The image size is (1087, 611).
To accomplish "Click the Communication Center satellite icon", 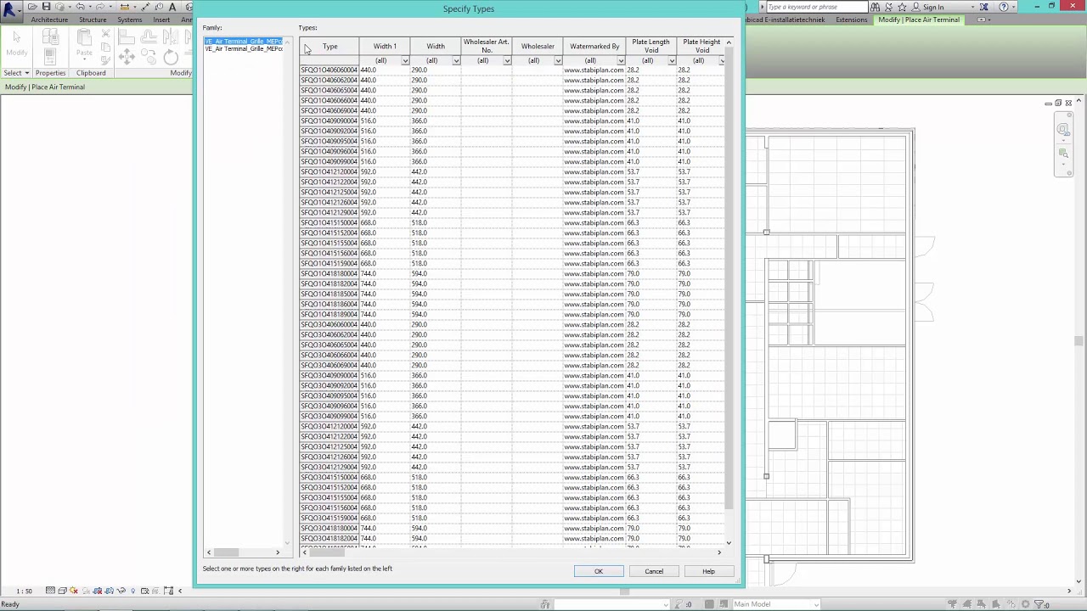I will (888, 7).
